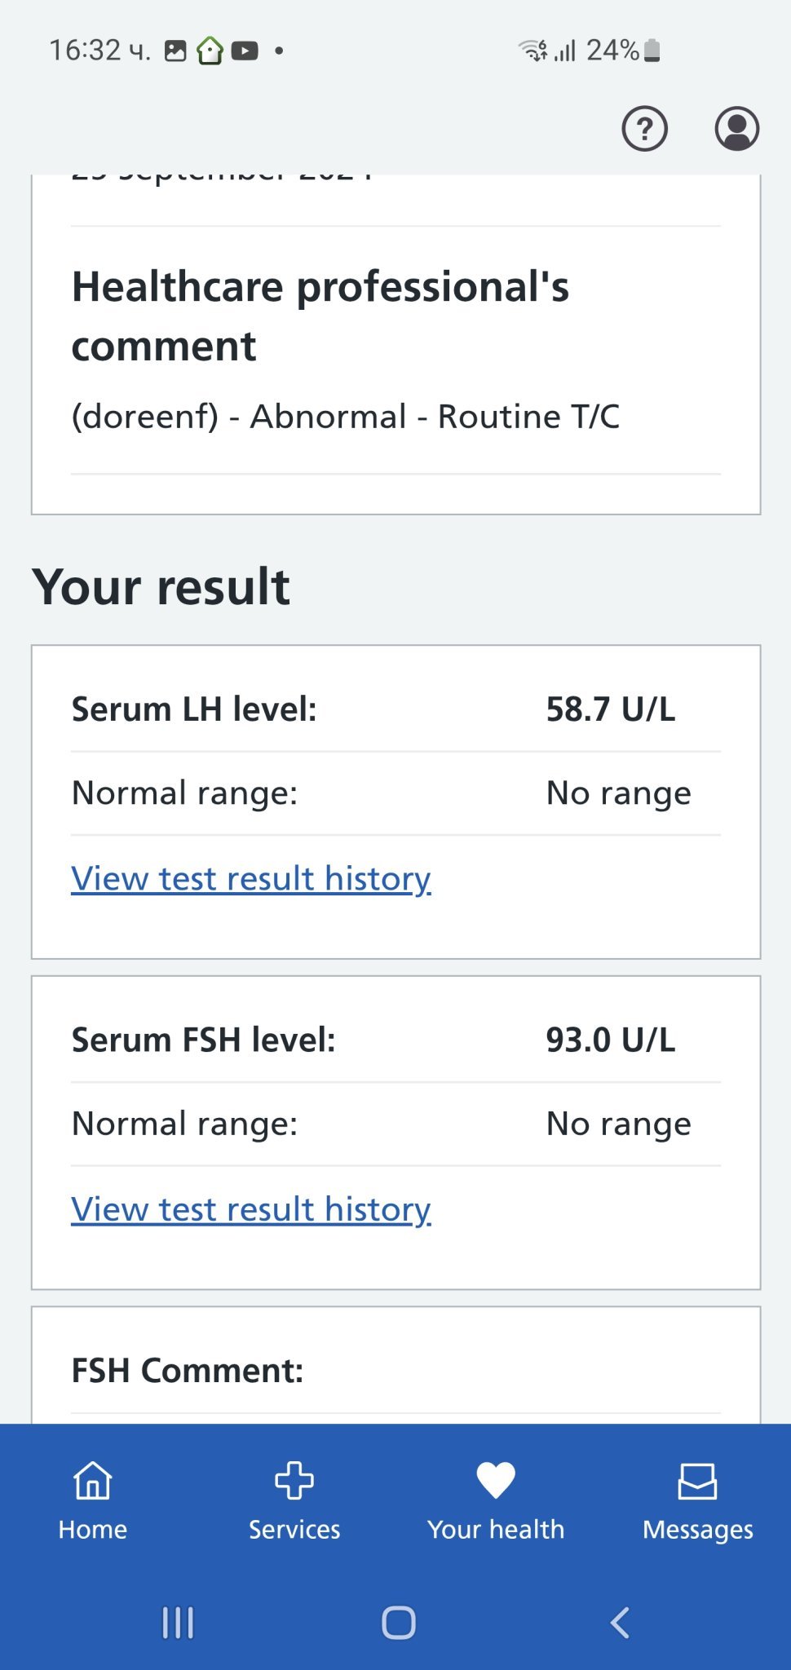Tap the Services cross icon
Screen dimensions: 791x1670
(294, 1480)
